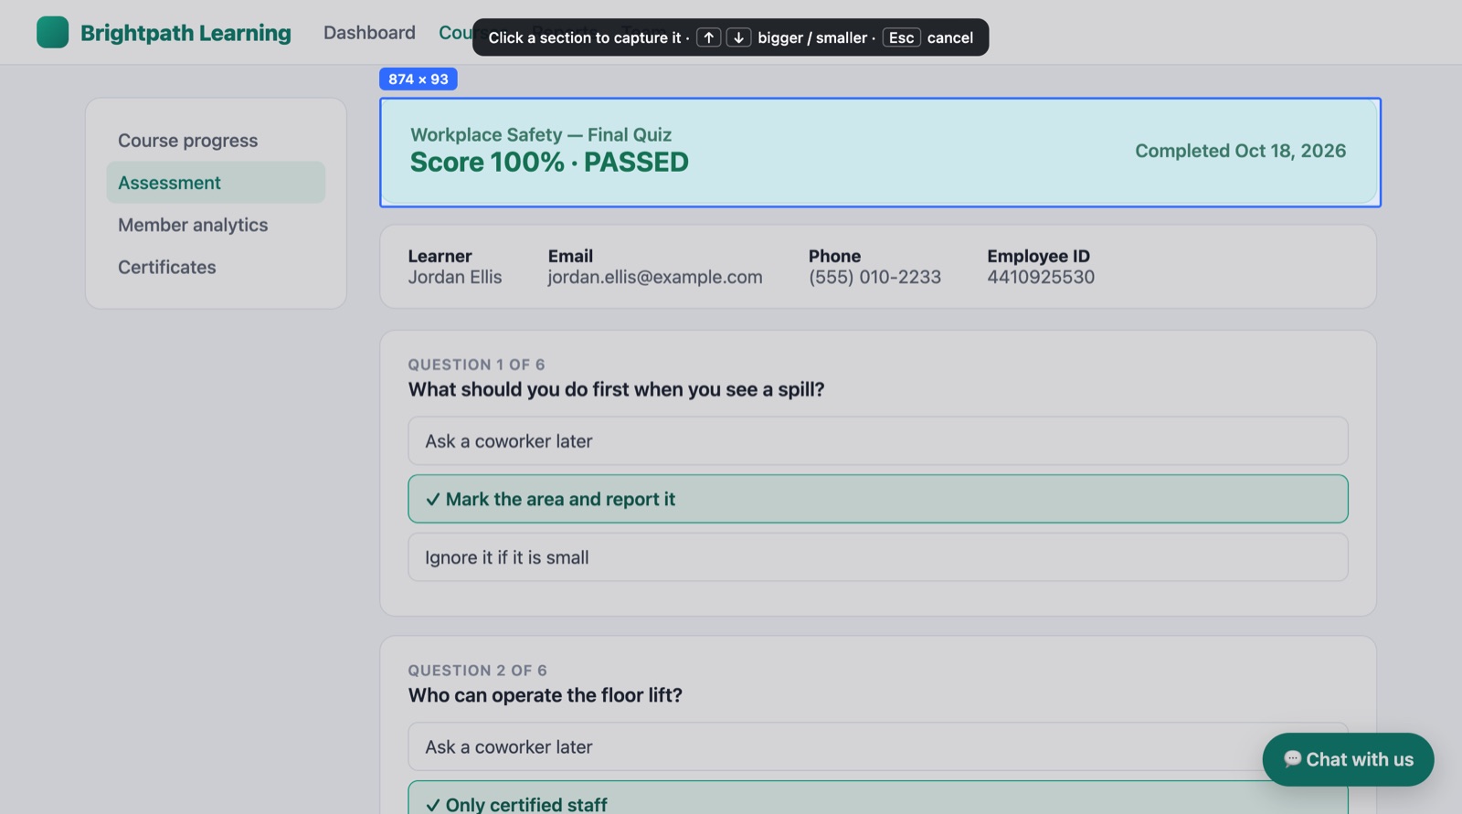This screenshot has width=1462, height=814.
Task: Click the checkmark on 'Only certified staff'
Action: tap(433, 805)
